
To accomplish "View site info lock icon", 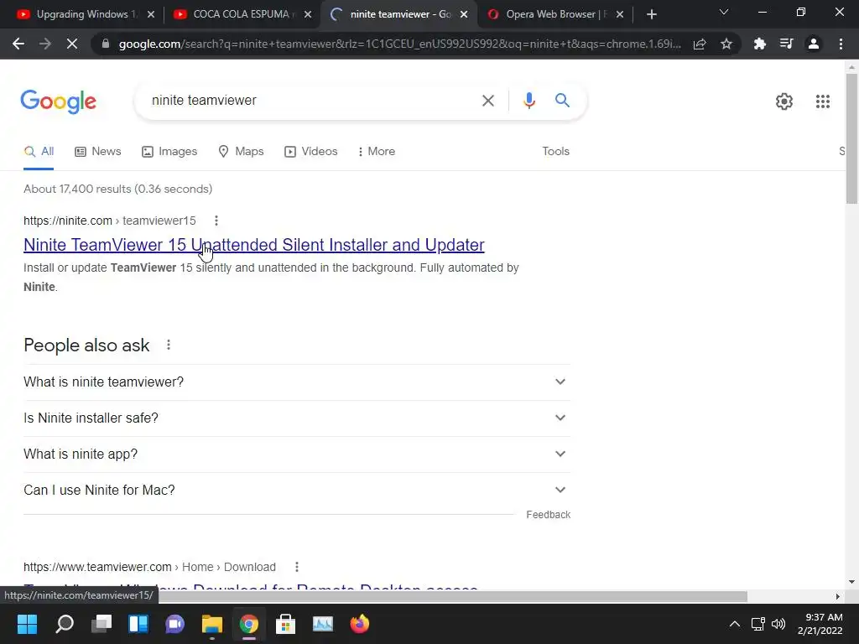I will (106, 44).
